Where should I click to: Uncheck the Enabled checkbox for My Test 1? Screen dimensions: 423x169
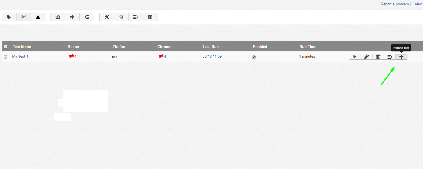254,57
